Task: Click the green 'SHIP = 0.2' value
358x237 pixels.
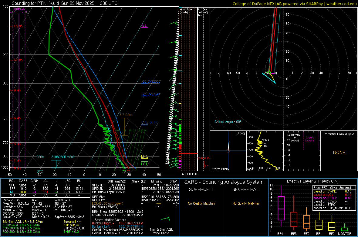Action: tap(71, 232)
